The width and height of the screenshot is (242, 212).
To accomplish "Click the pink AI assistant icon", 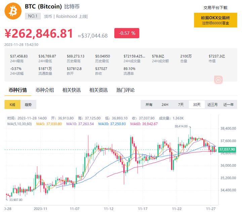I will (x=218, y=80).
